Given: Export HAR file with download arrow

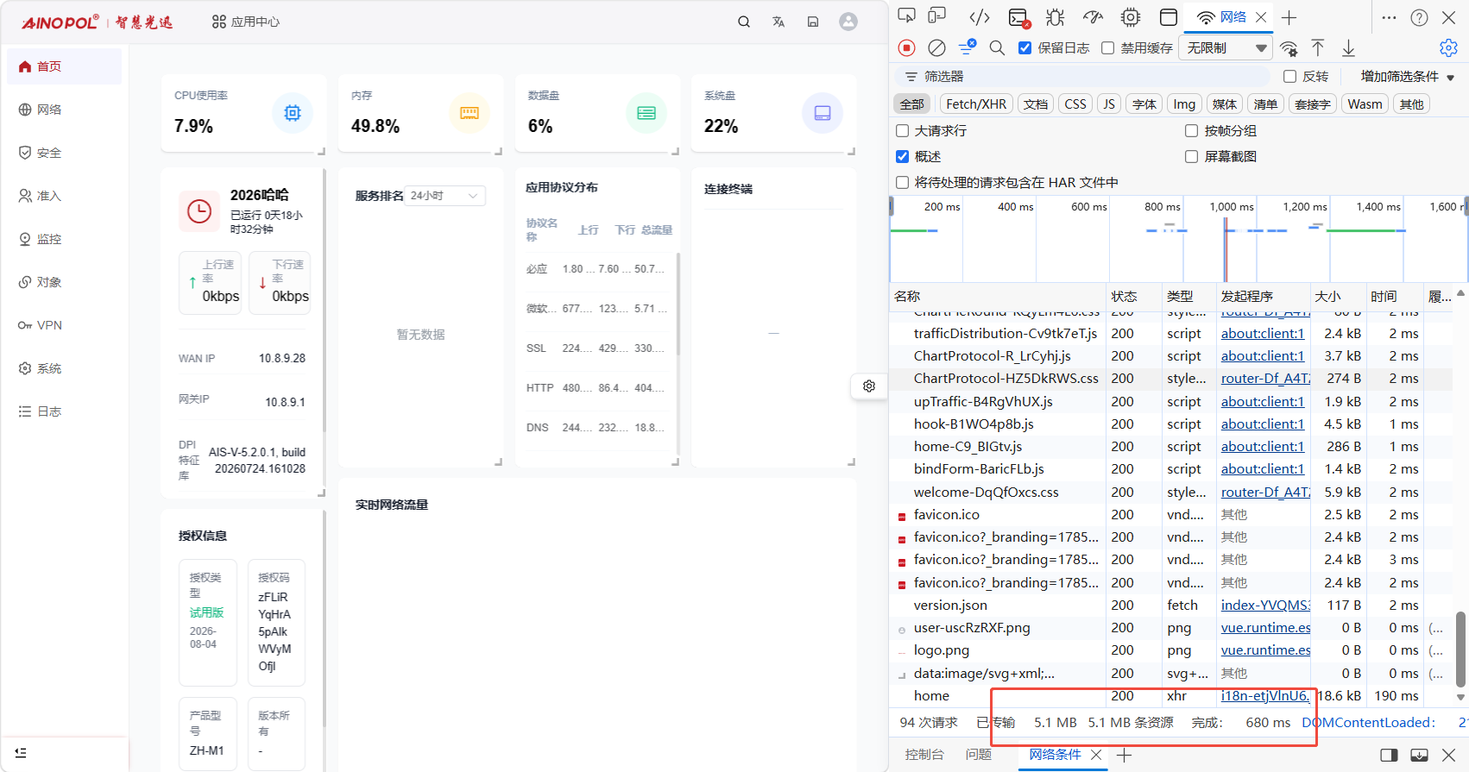Looking at the screenshot, I should 1348,47.
